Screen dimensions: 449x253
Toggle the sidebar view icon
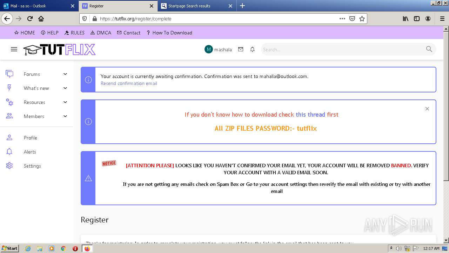click(417, 19)
